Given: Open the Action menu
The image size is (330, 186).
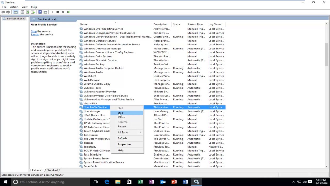Looking at the screenshot, I should click(14, 7).
